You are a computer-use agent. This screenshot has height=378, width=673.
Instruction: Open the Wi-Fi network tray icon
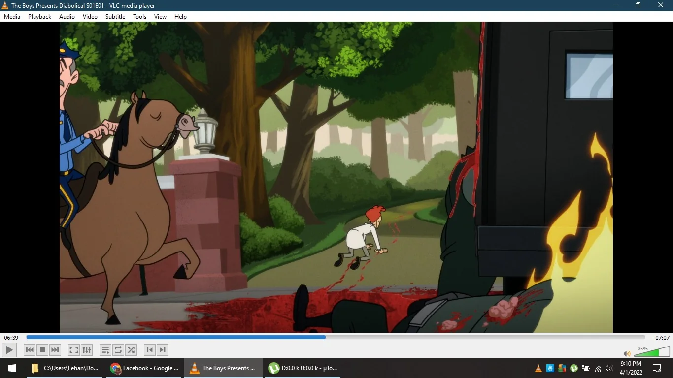point(598,368)
